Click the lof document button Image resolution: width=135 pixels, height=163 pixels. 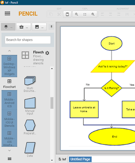pos(62,159)
